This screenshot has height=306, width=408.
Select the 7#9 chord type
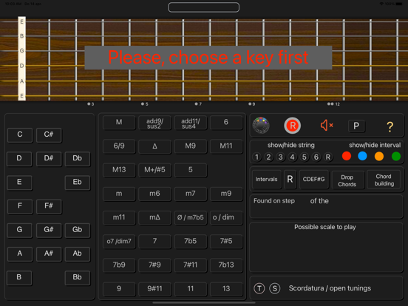pyautogui.click(x=154, y=265)
